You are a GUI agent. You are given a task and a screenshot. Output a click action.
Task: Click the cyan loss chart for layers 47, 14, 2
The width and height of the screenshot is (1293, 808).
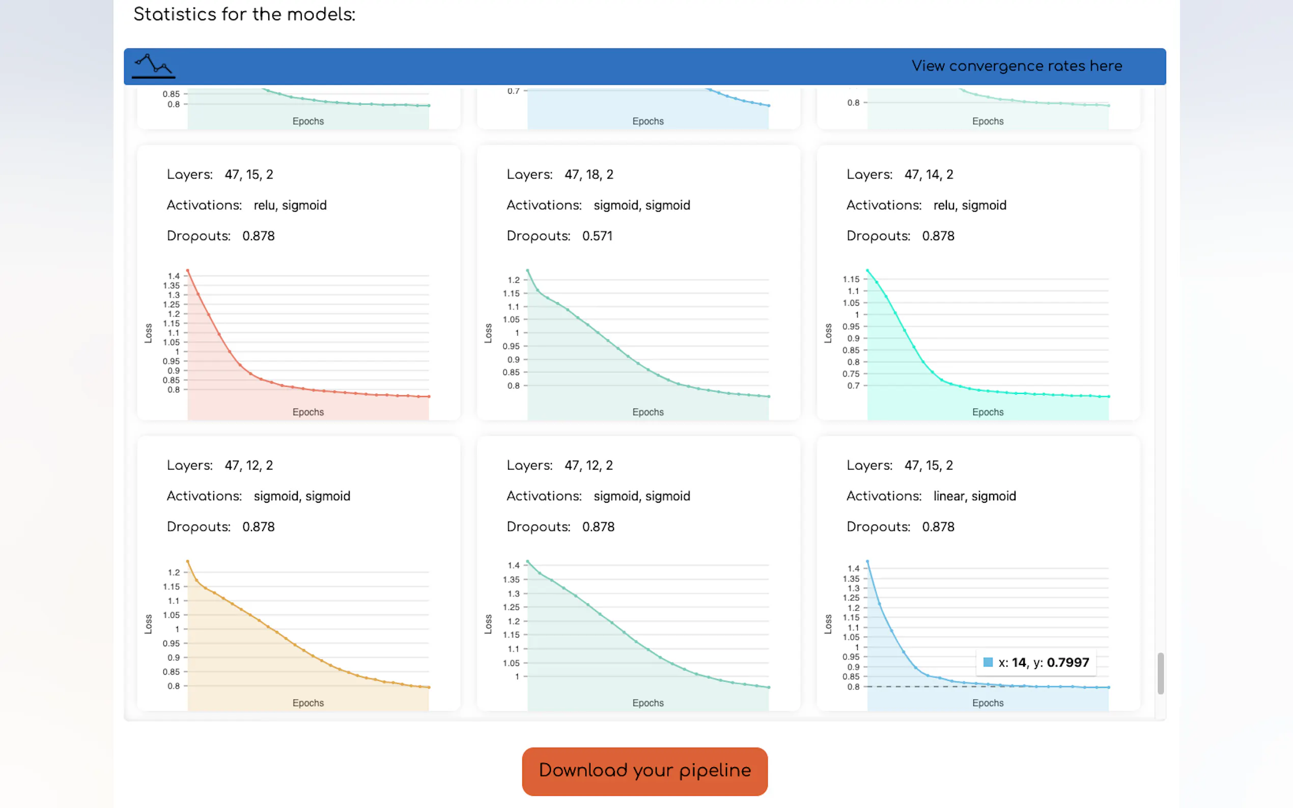987,342
